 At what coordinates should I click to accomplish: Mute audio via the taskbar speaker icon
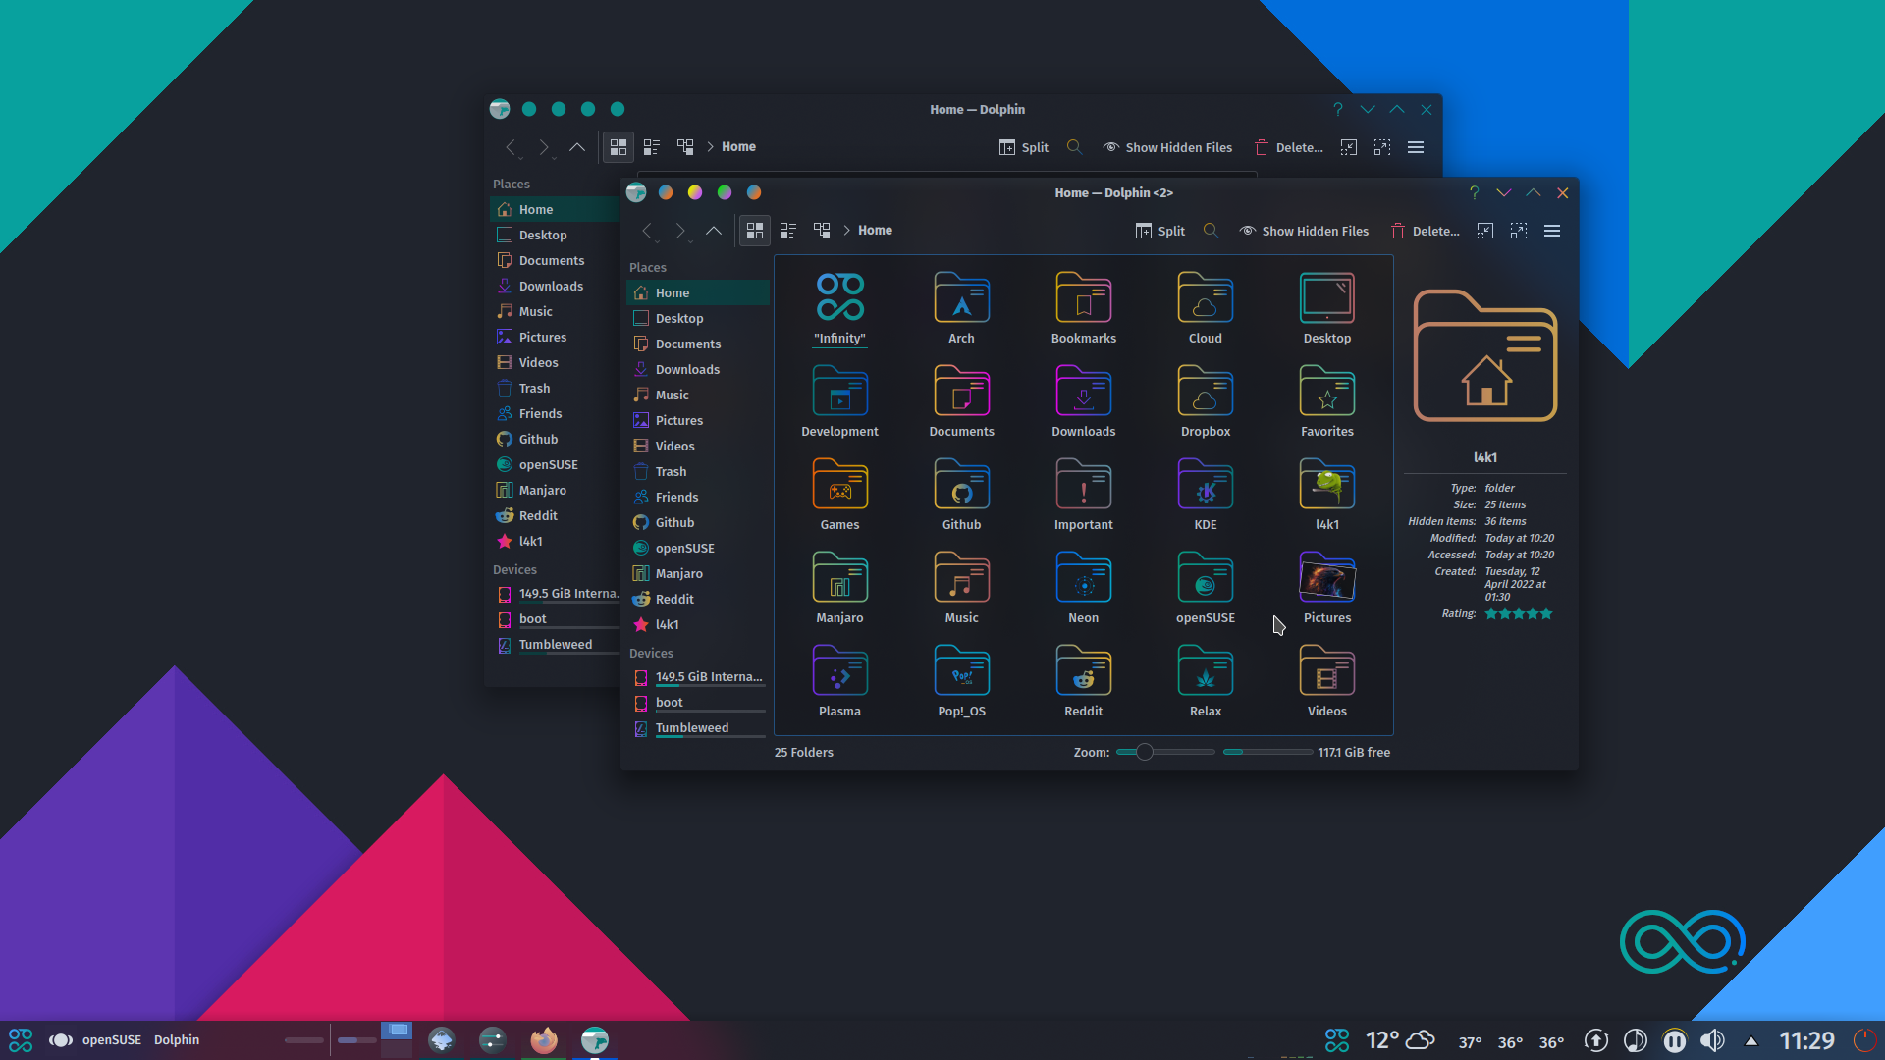[1713, 1040]
